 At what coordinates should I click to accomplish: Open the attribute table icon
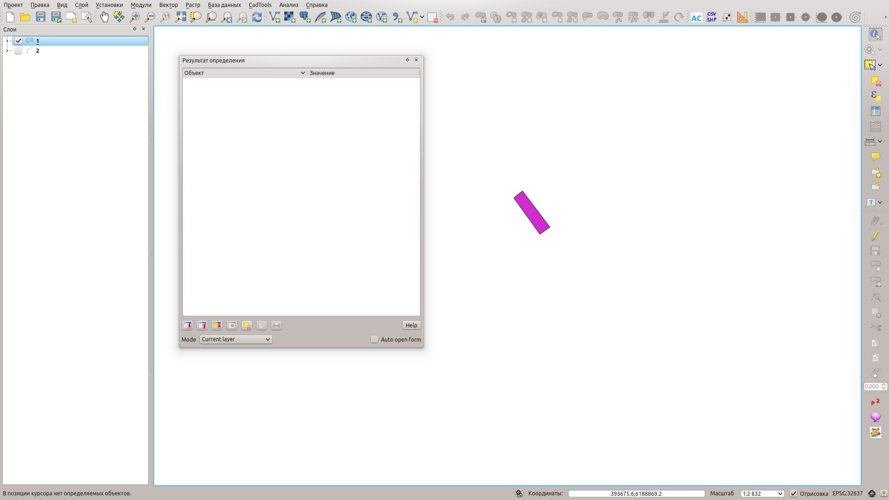click(875, 111)
